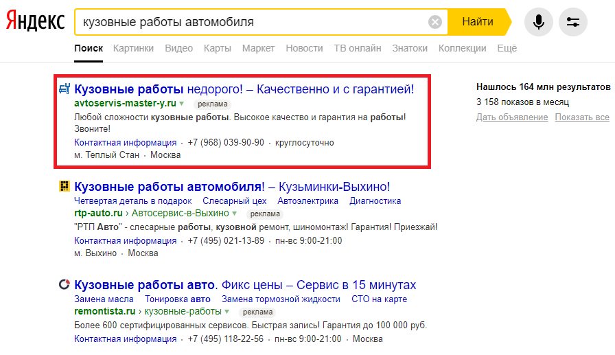615x355 pixels.
Task: Open Знатоки tab
Action: pyautogui.click(x=410, y=48)
